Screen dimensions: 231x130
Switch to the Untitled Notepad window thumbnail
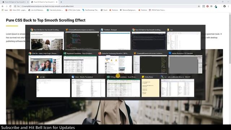pyautogui.click(x=115, y=41)
